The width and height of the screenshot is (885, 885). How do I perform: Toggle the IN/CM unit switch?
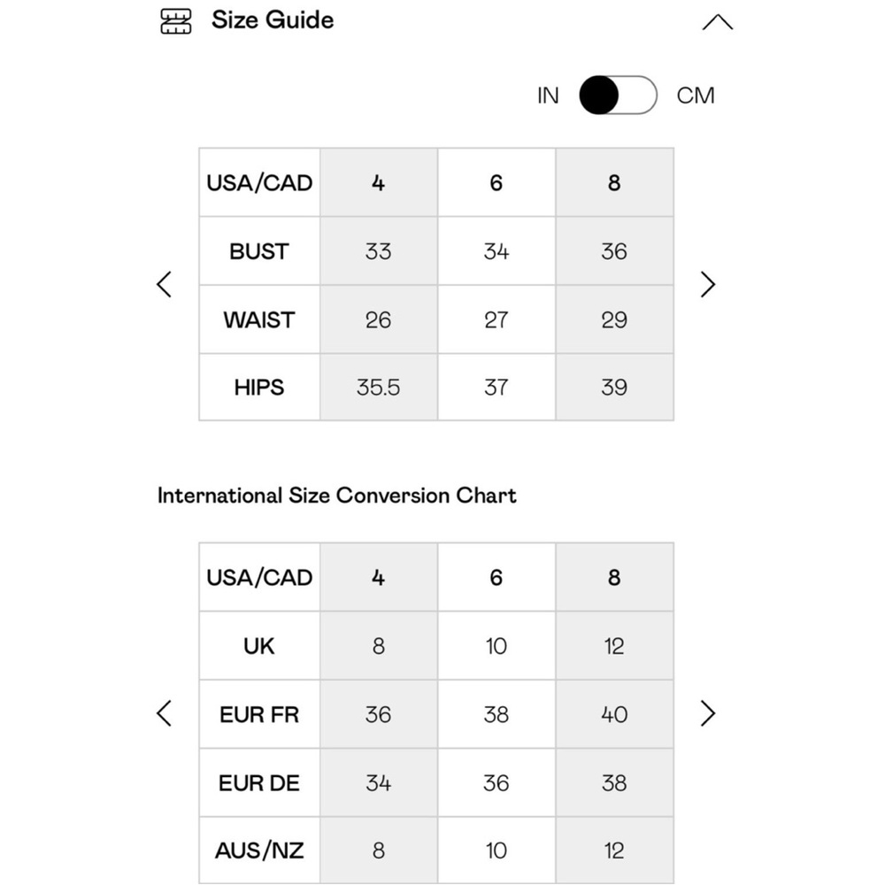[x=618, y=96]
